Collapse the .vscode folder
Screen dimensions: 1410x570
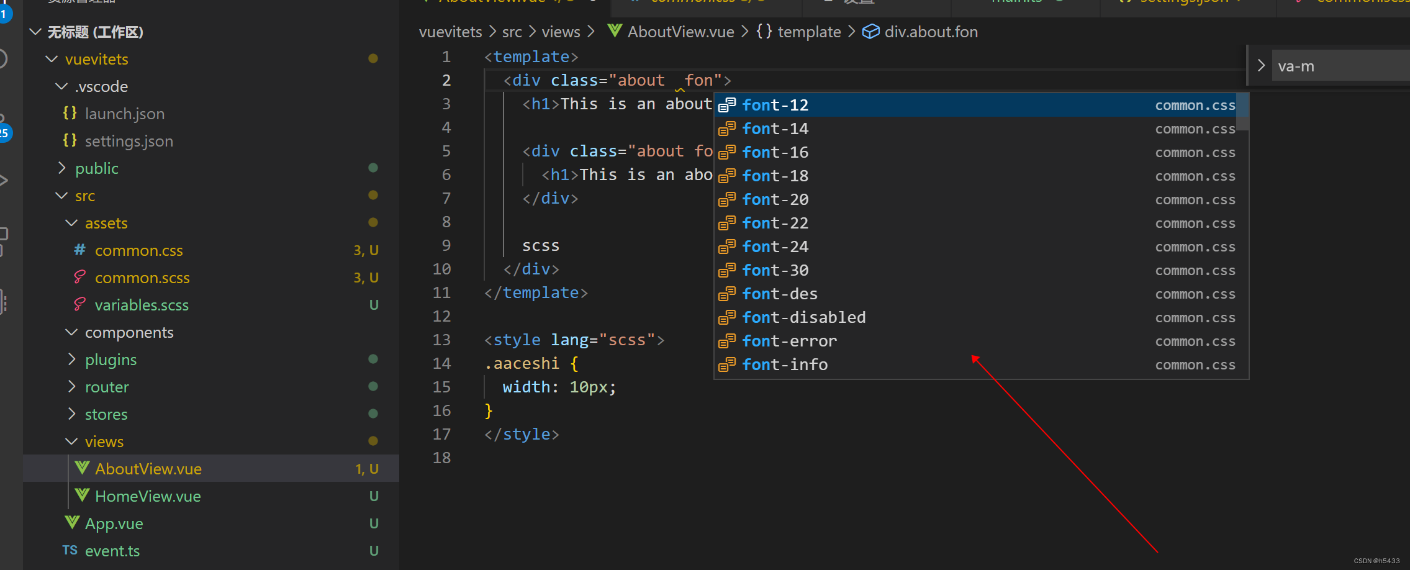(x=61, y=86)
